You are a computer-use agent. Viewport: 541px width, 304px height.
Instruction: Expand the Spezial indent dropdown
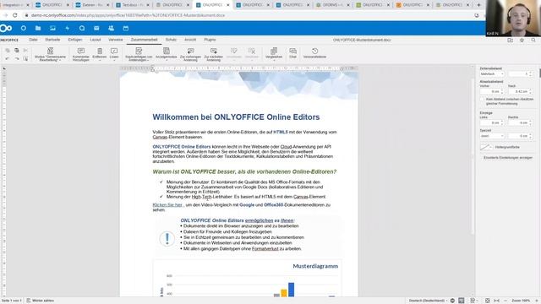[x=492, y=136]
